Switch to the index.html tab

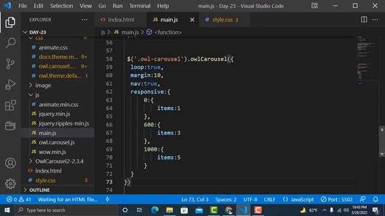pyautogui.click(x=120, y=20)
